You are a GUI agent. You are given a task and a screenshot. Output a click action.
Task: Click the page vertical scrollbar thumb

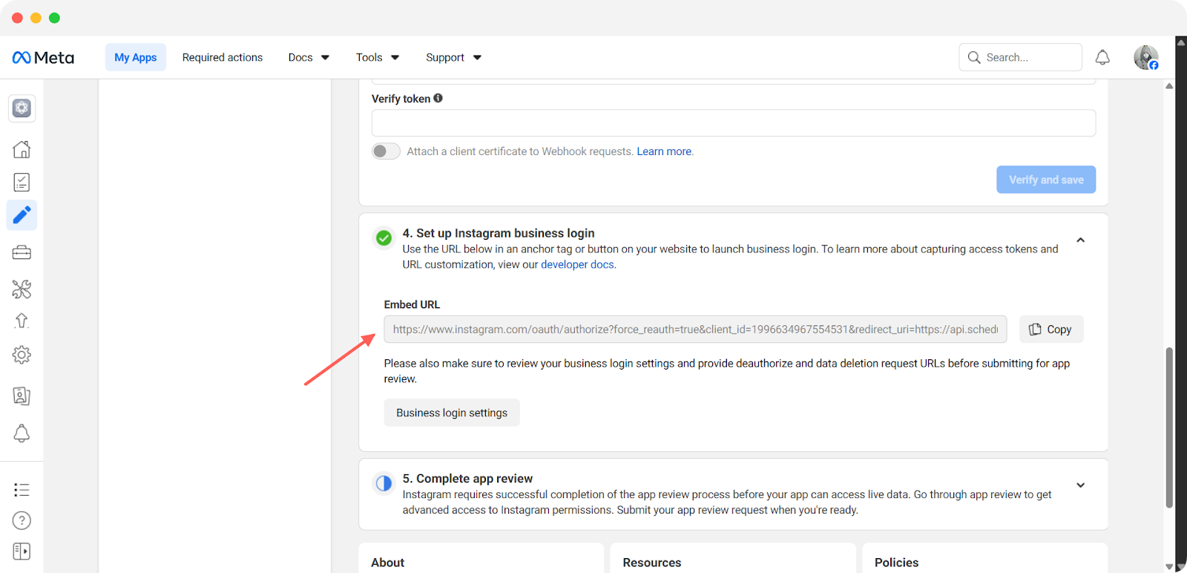click(x=1169, y=428)
